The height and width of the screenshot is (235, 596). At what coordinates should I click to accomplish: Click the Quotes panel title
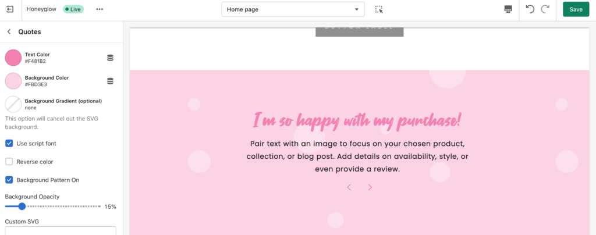pos(30,32)
